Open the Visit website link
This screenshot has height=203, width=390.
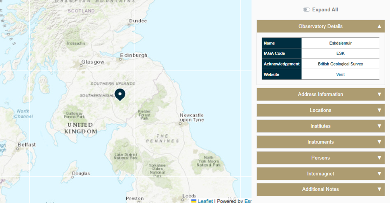(x=340, y=74)
